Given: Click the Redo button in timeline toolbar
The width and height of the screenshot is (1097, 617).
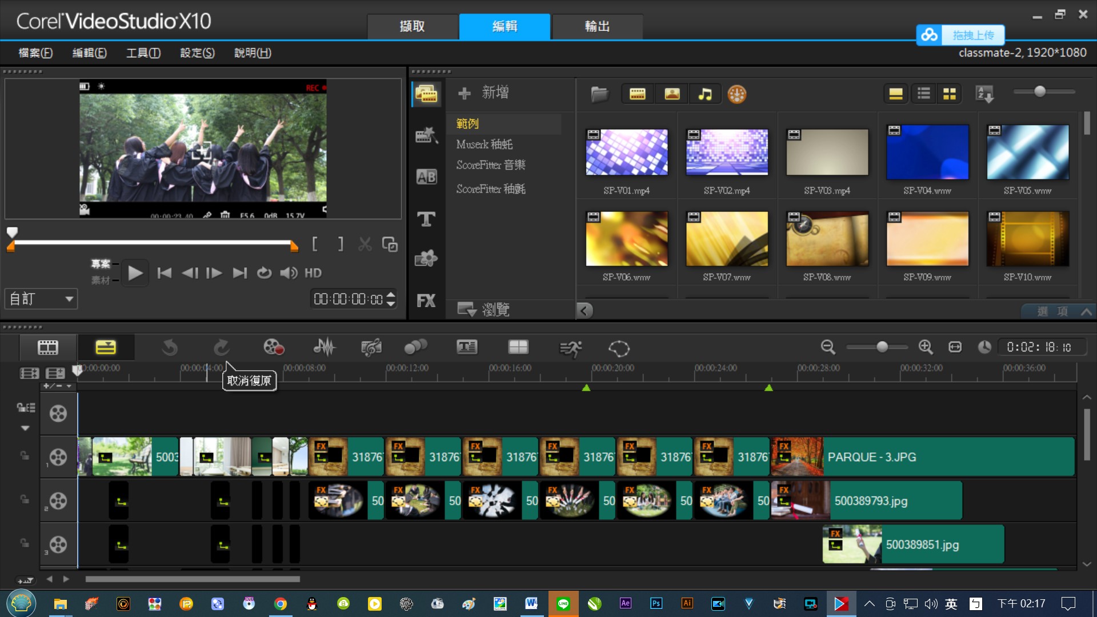Looking at the screenshot, I should [222, 347].
